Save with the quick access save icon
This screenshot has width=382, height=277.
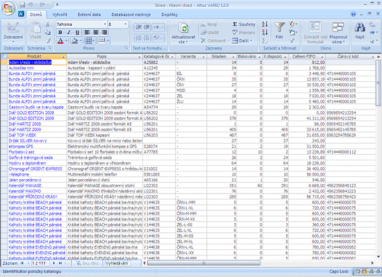coord(22,5)
